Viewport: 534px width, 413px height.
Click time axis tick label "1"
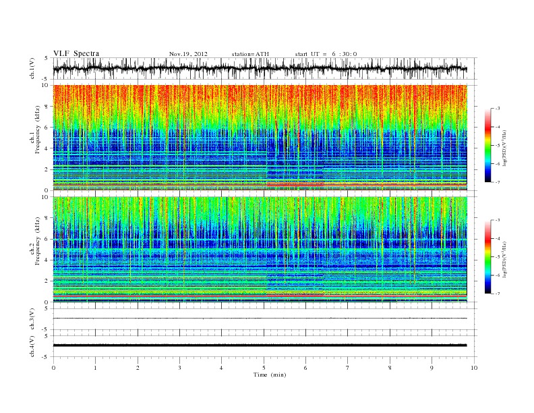96,368
